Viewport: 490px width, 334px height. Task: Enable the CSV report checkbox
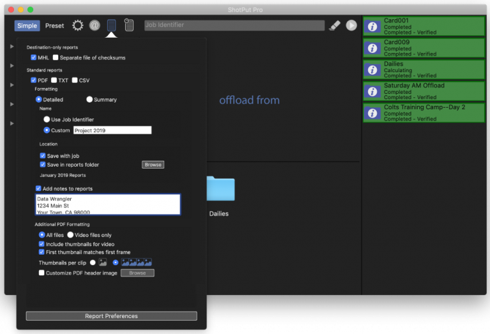[75, 80]
